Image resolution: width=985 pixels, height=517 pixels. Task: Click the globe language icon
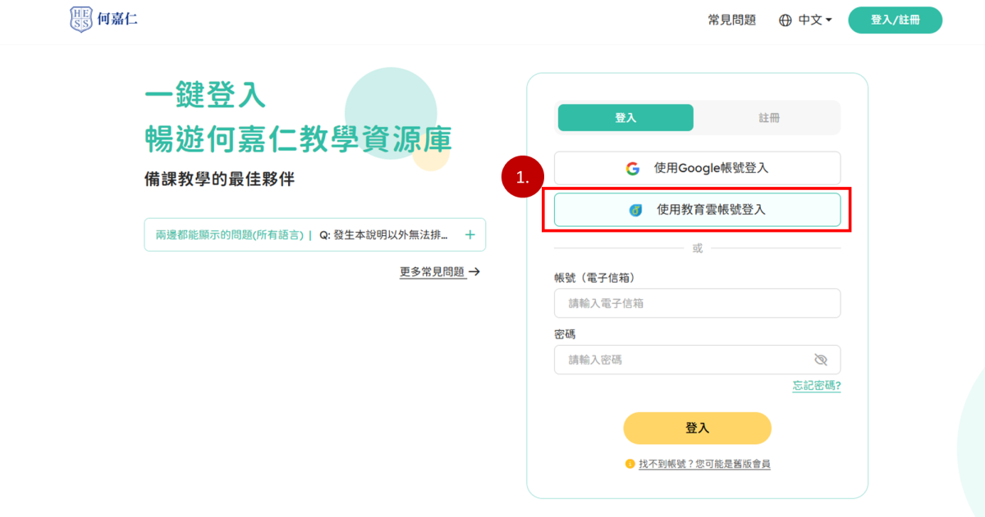coord(786,20)
